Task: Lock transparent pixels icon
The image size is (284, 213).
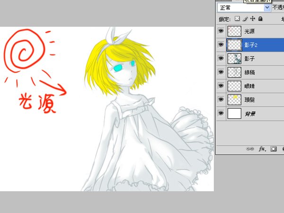Action: [x=237, y=18]
